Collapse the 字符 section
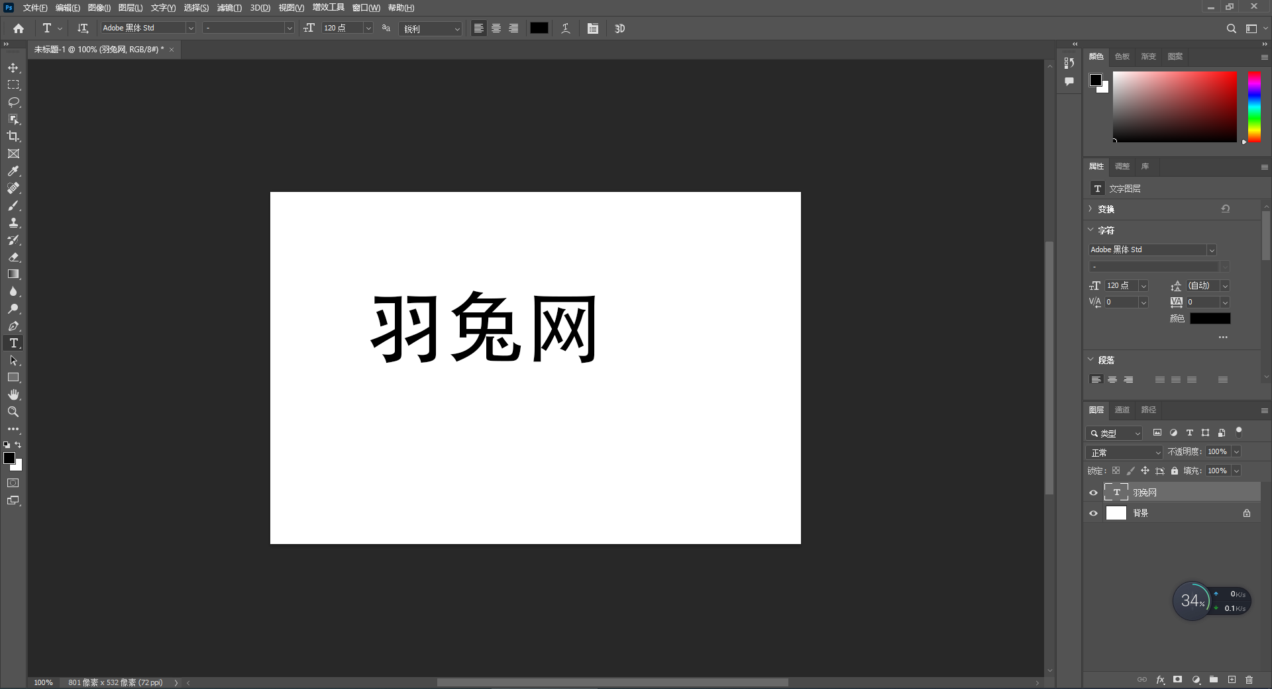 click(1090, 230)
